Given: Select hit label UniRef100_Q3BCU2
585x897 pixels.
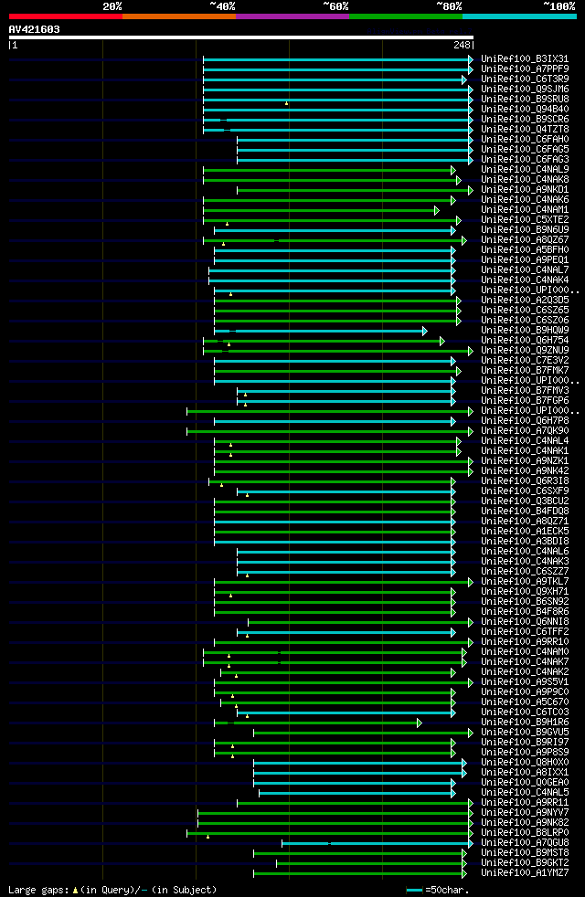Looking at the screenshot, I should pos(525,501).
